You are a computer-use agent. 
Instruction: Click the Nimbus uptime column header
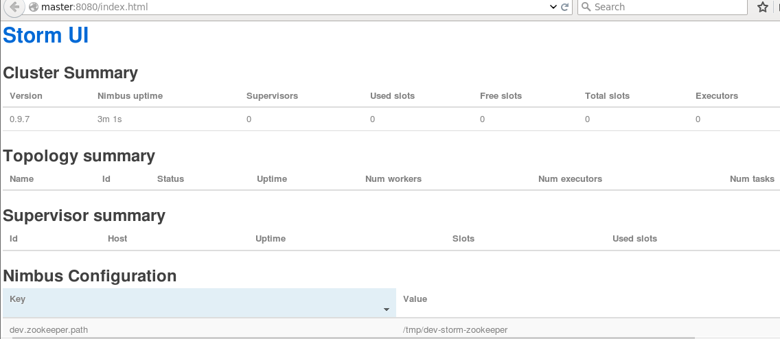(x=130, y=96)
